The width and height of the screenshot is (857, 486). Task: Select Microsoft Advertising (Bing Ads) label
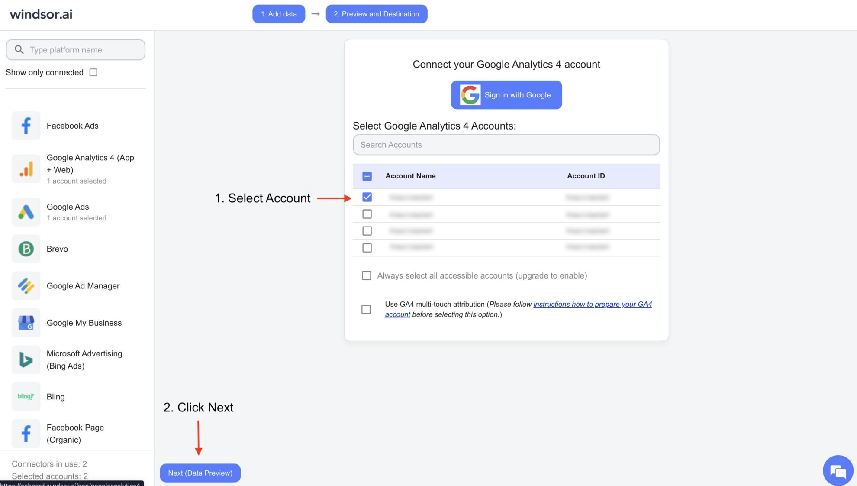pos(84,360)
